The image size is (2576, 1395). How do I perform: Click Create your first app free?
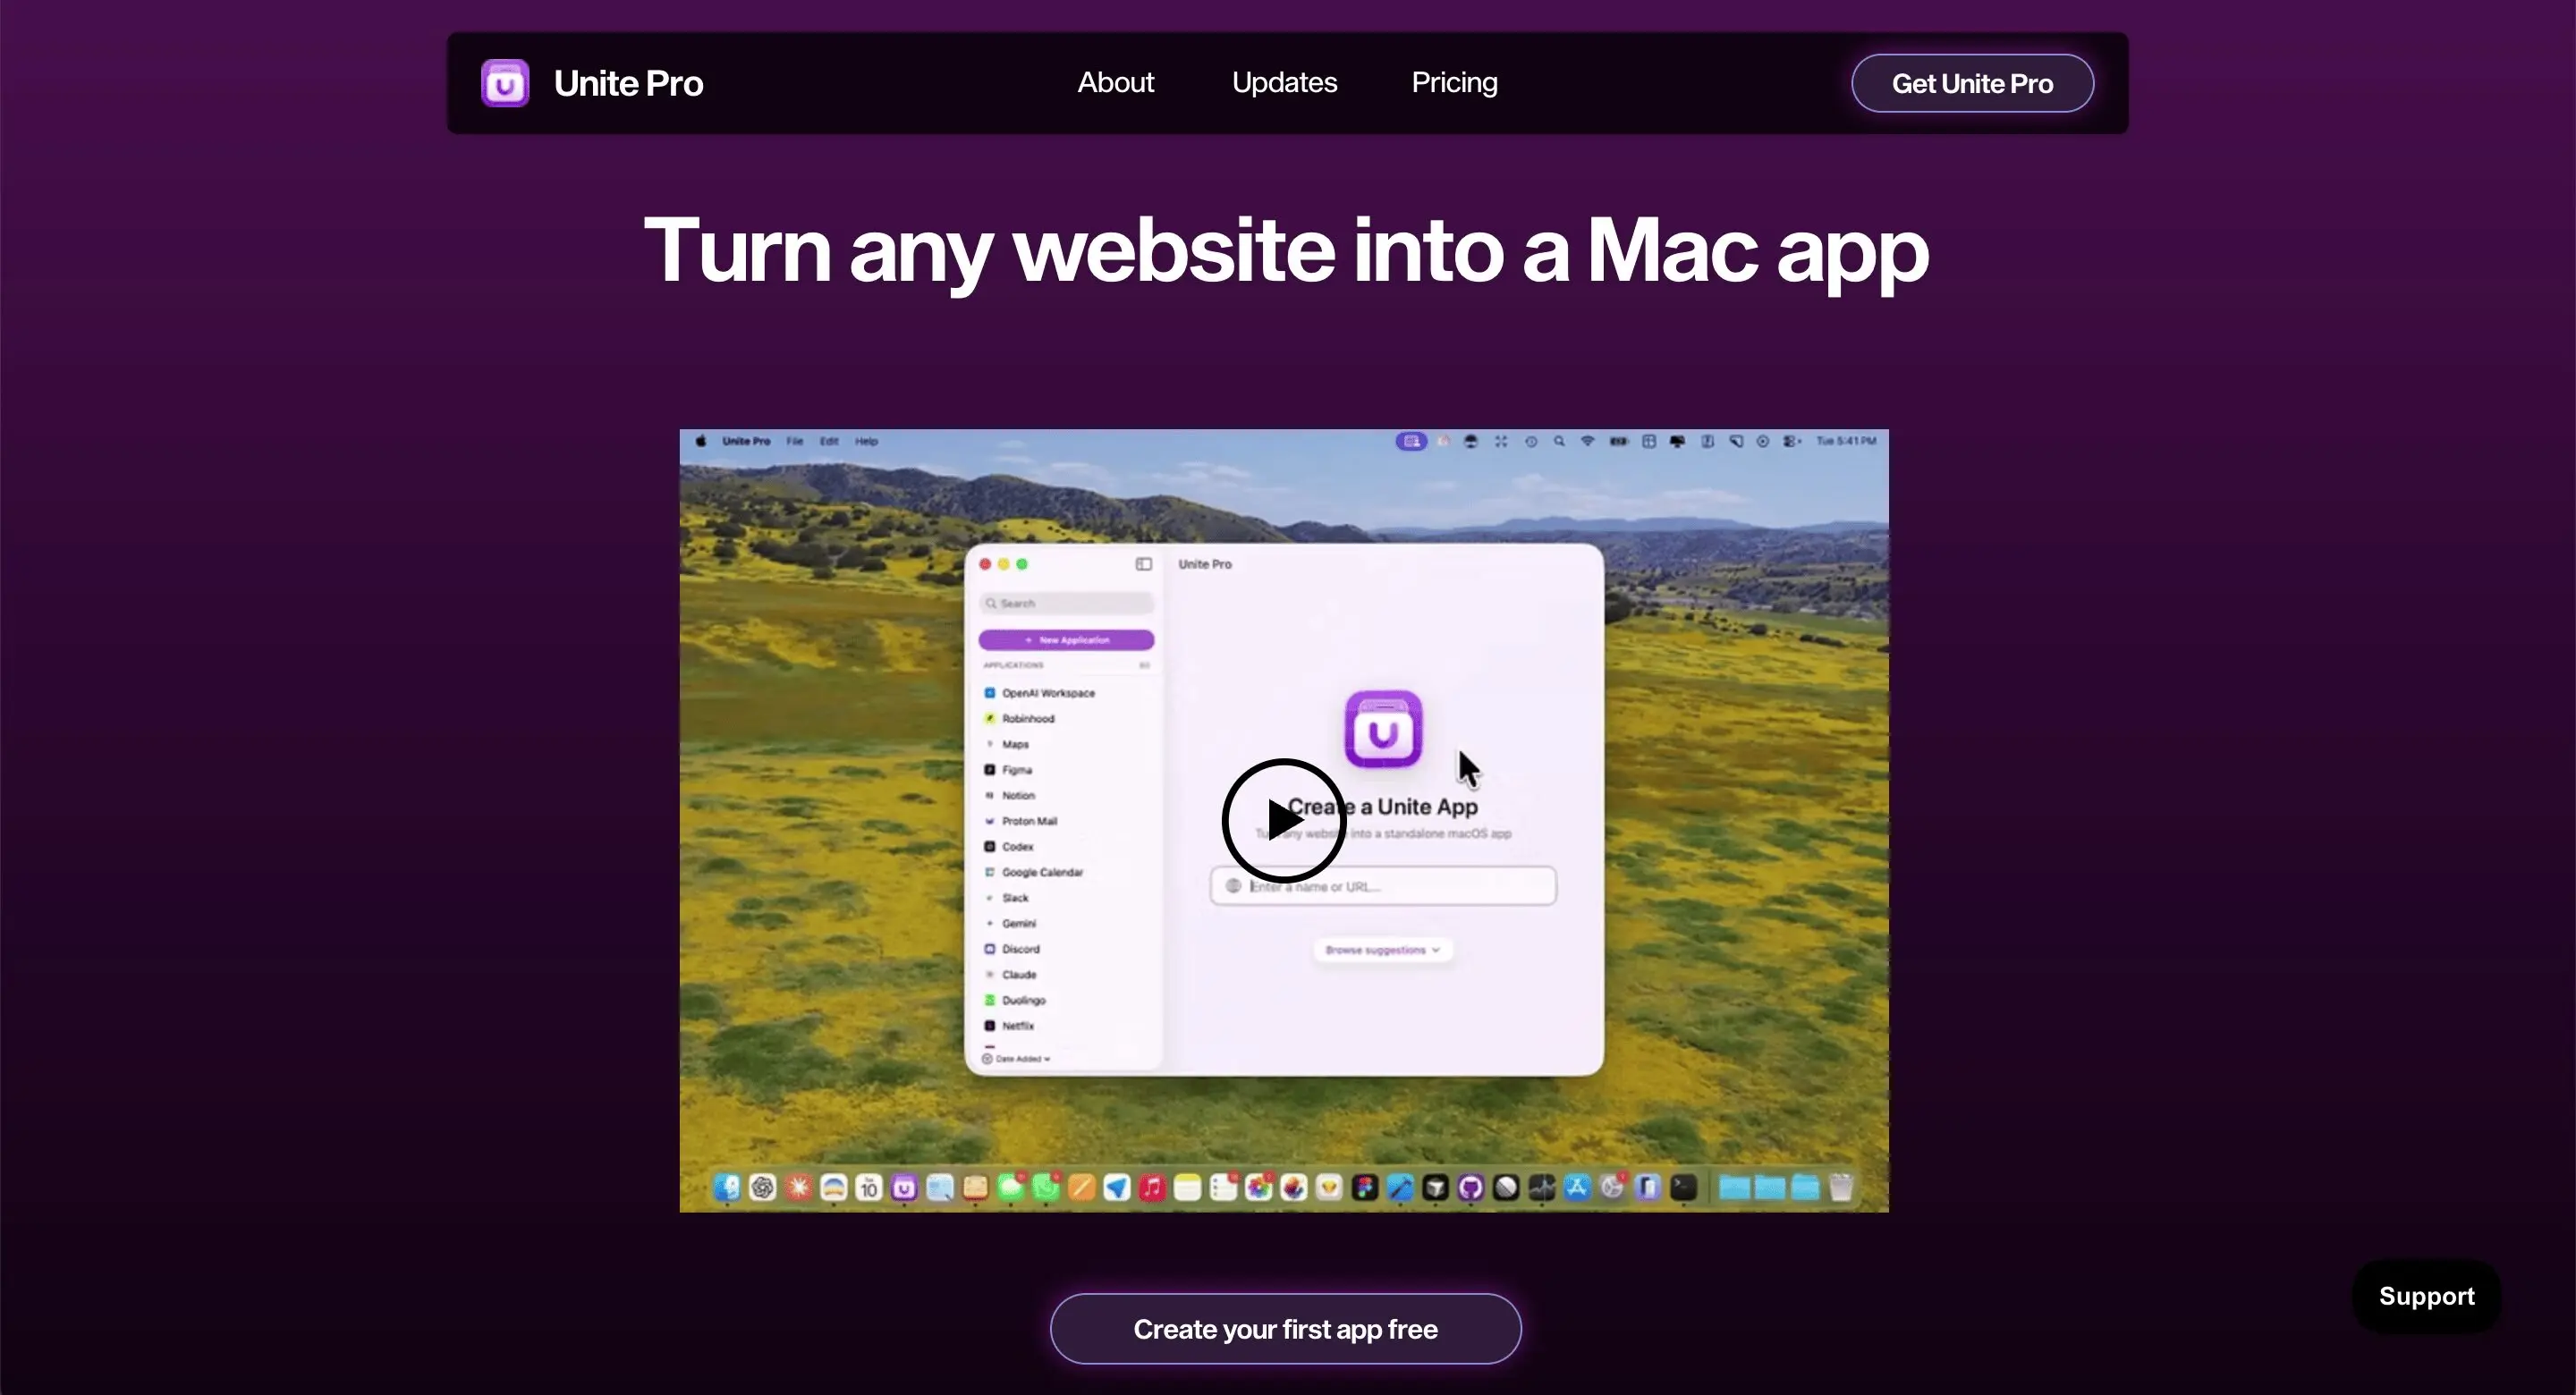1285,1329
